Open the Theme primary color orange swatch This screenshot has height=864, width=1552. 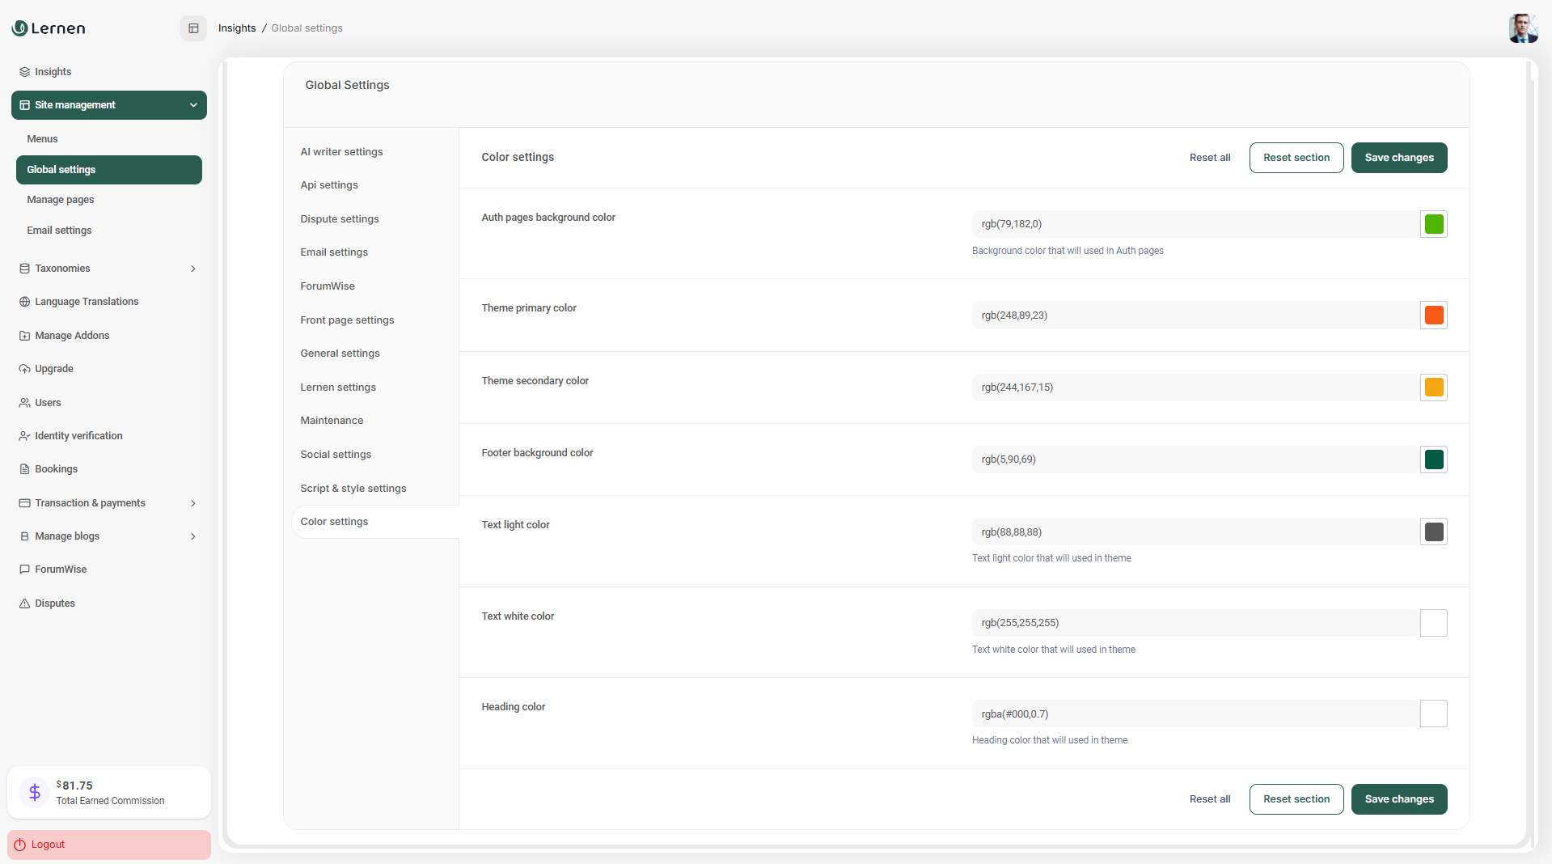[x=1433, y=316]
